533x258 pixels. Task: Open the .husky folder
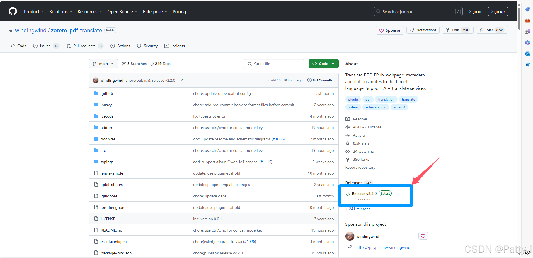(106, 105)
